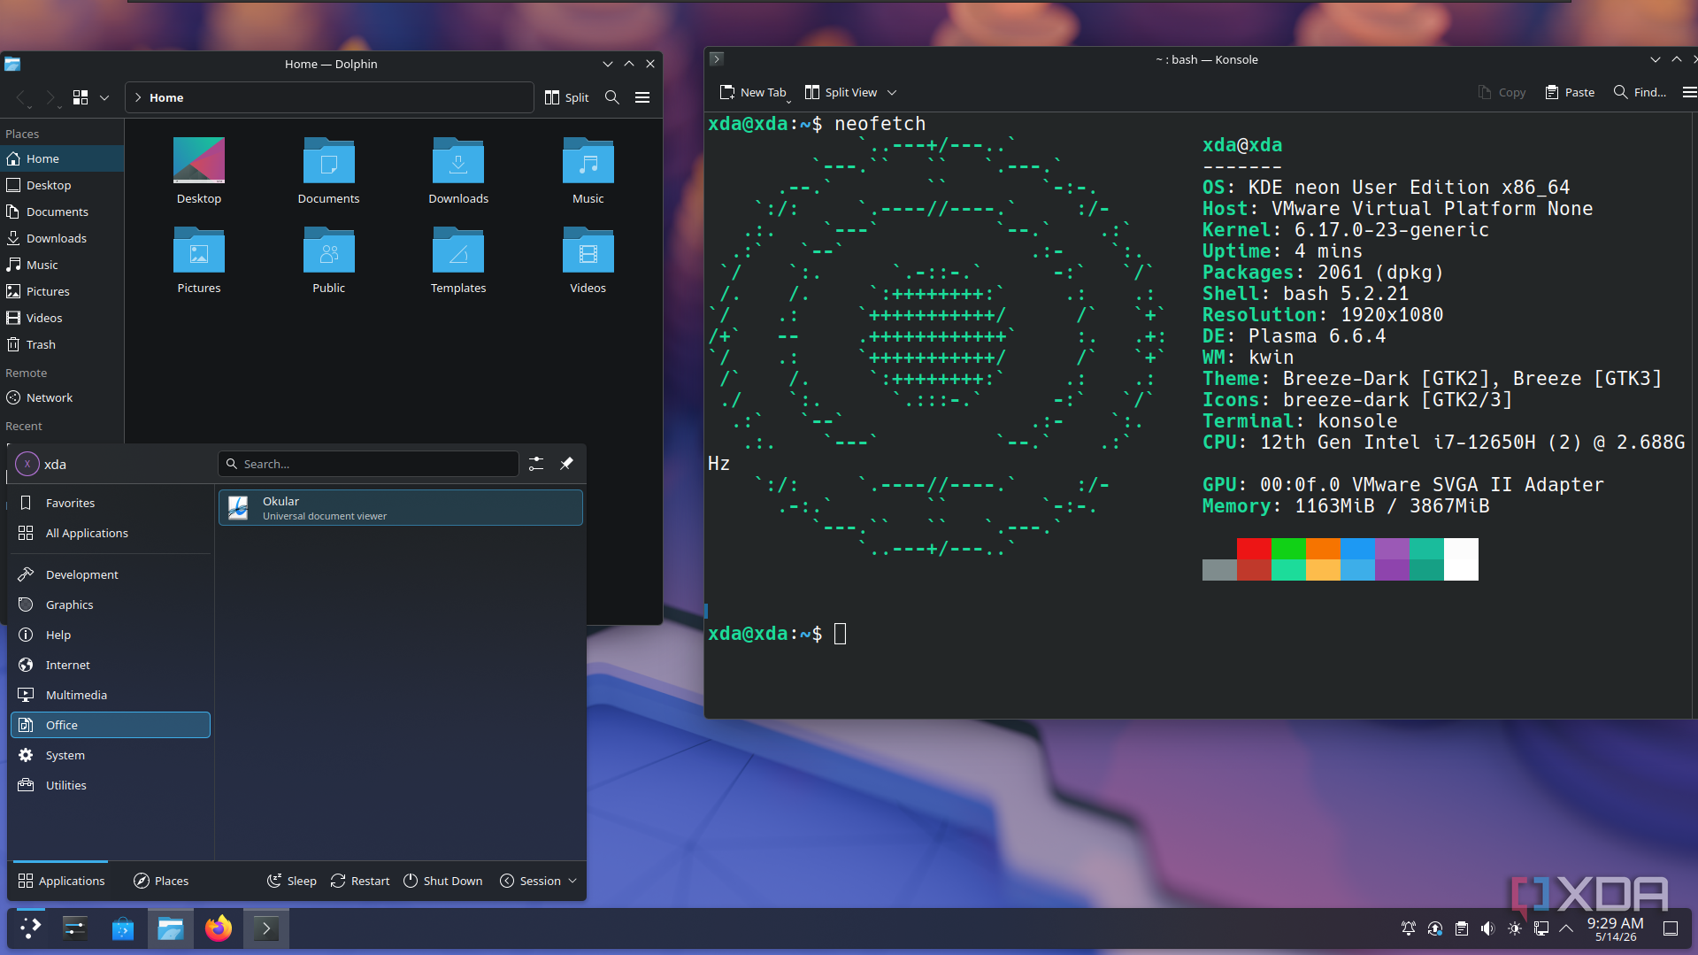Screen dimensions: 1698x955
Task: Open Discover software store from the taskbar
Action: click(x=122, y=928)
